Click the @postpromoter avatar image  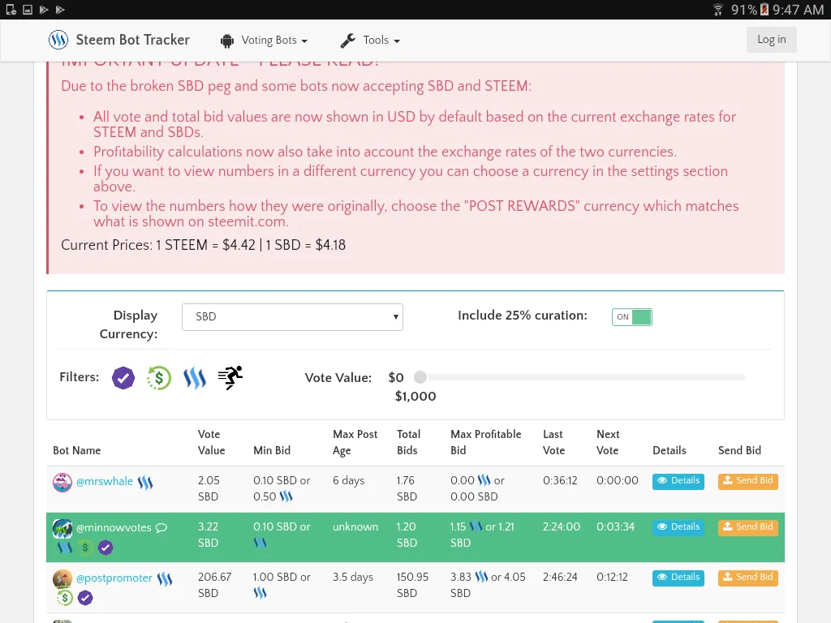click(x=62, y=579)
